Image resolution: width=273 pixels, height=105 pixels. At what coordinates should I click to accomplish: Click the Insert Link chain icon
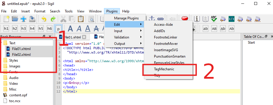pyautogui.click(x=161, y=19)
